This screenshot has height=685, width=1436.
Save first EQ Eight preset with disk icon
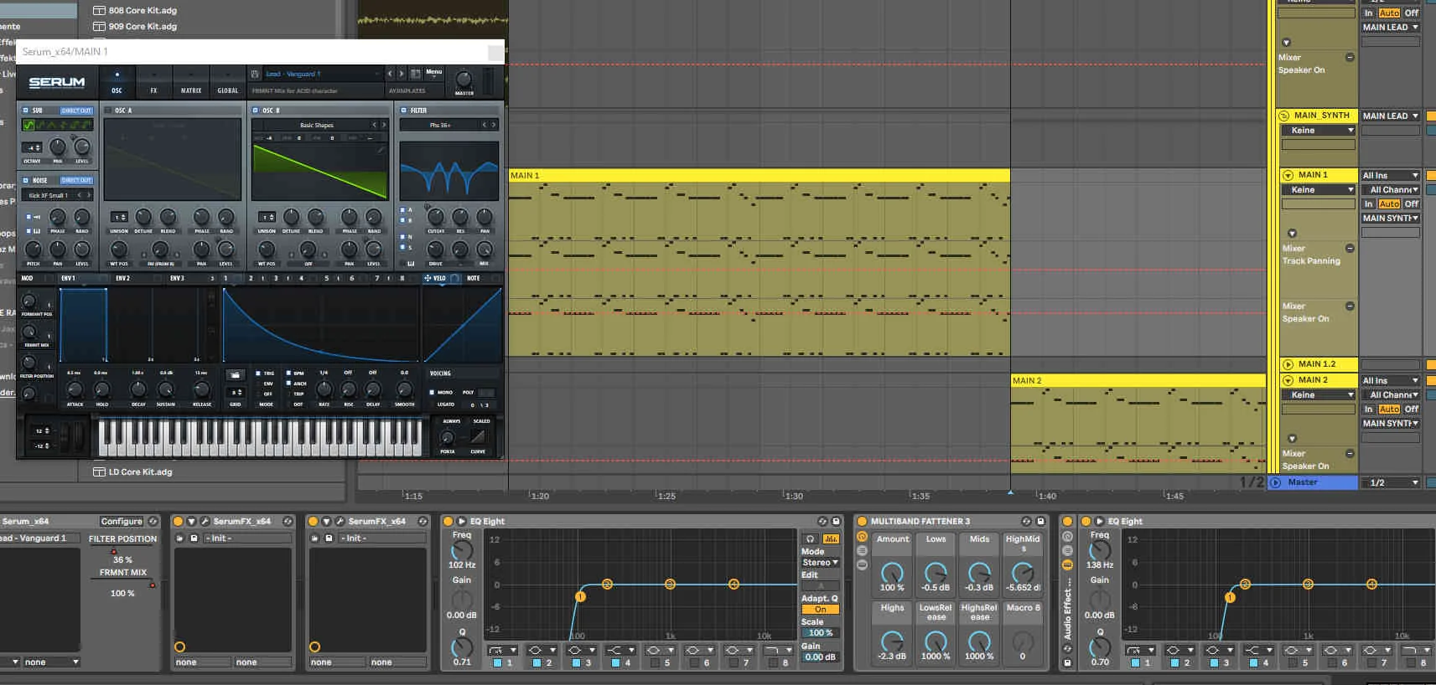(x=836, y=521)
